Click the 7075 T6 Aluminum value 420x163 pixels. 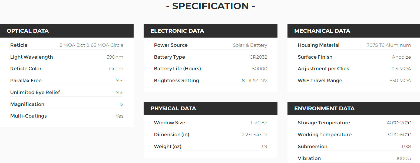click(389, 45)
